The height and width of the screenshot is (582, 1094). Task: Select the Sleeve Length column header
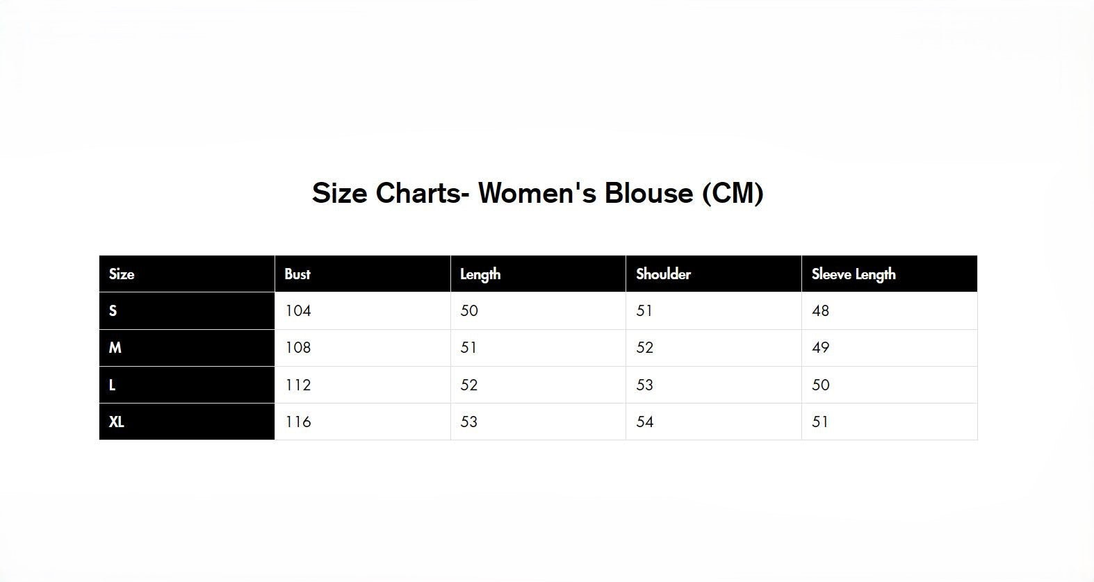pos(854,274)
